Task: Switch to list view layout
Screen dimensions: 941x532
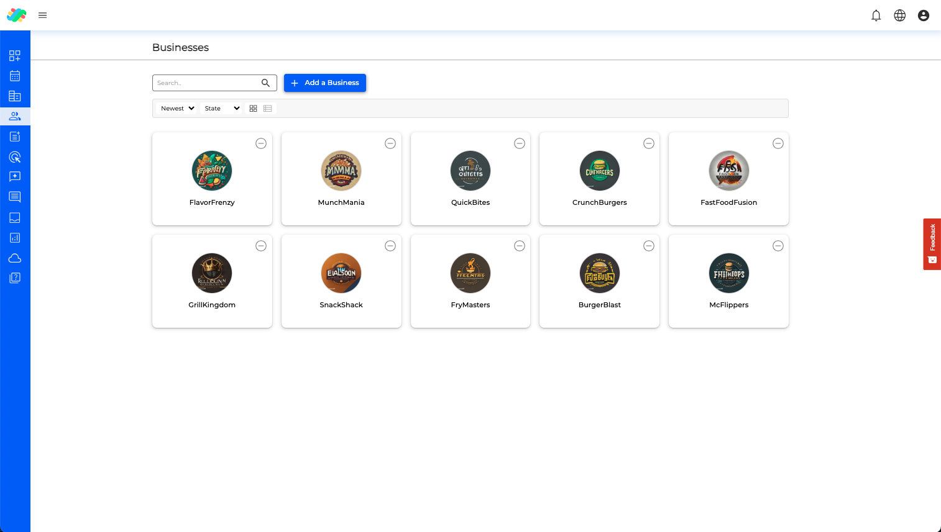Action: (268, 109)
